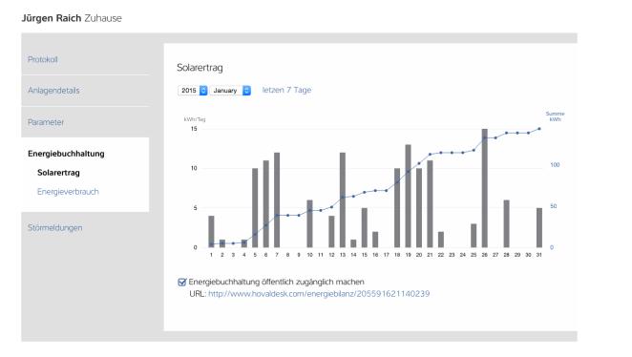
Task: Click the bar for day 13
Action: [x=343, y=199]
